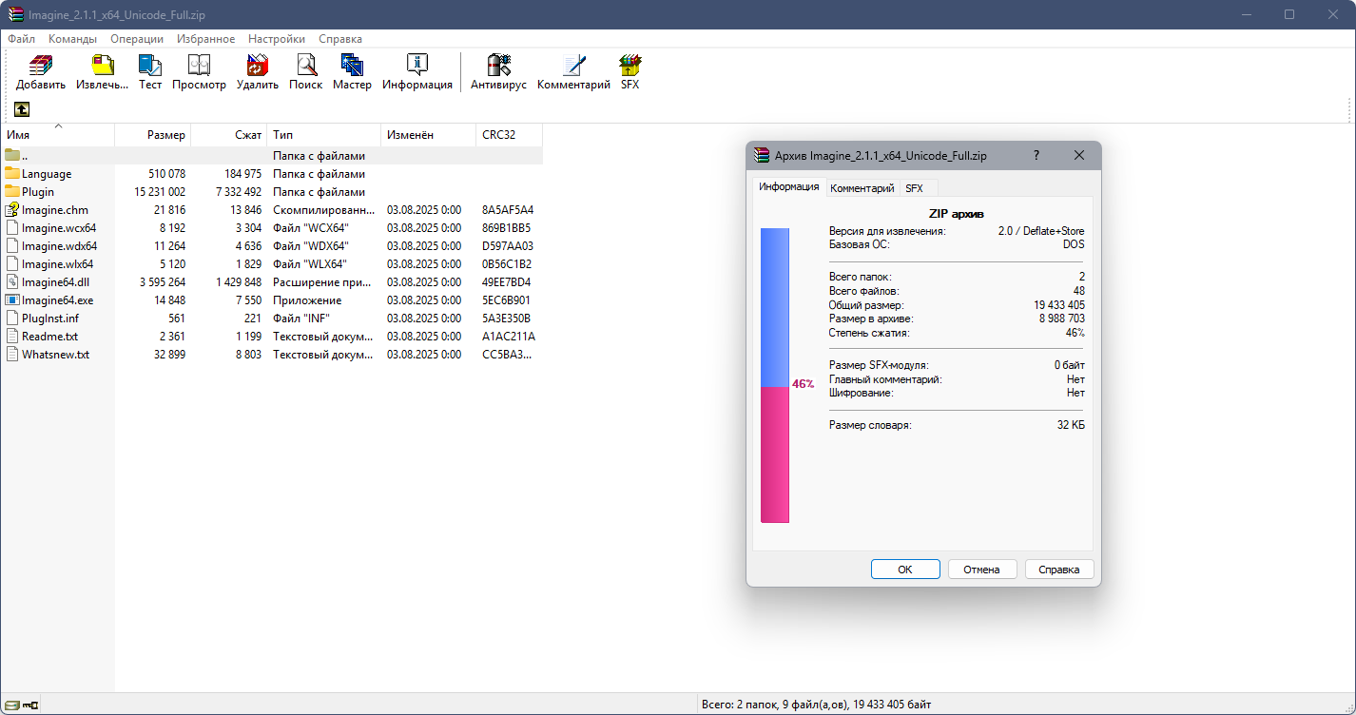Viewport: 1356px width, 715px height.
Task: Click the dialog's question mark help icon
Action: (1036, 155)
